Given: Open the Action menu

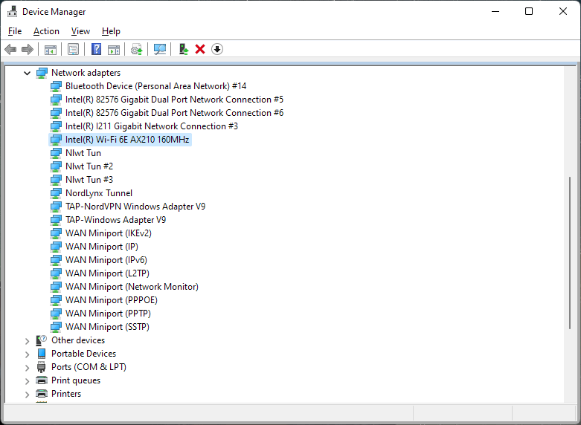Looking at the screenshot, I should (46, 31).
